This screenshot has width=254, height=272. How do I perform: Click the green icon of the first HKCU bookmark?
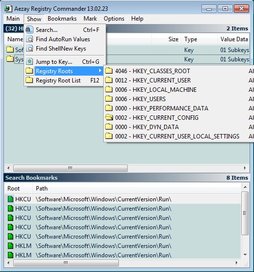[11, 199]
